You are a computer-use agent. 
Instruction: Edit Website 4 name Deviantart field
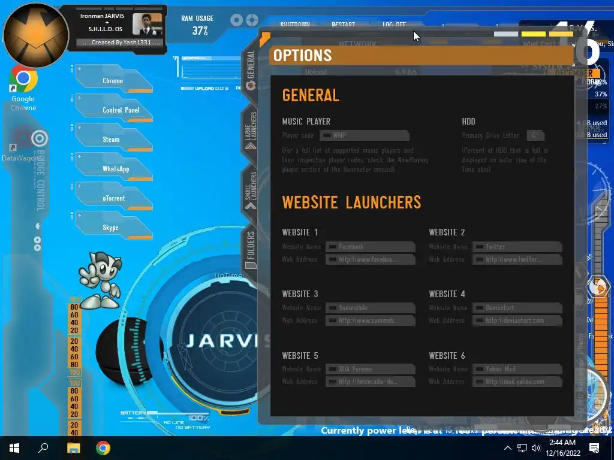517,308
